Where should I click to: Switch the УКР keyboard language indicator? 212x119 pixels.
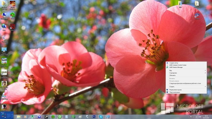click(200, 117)
